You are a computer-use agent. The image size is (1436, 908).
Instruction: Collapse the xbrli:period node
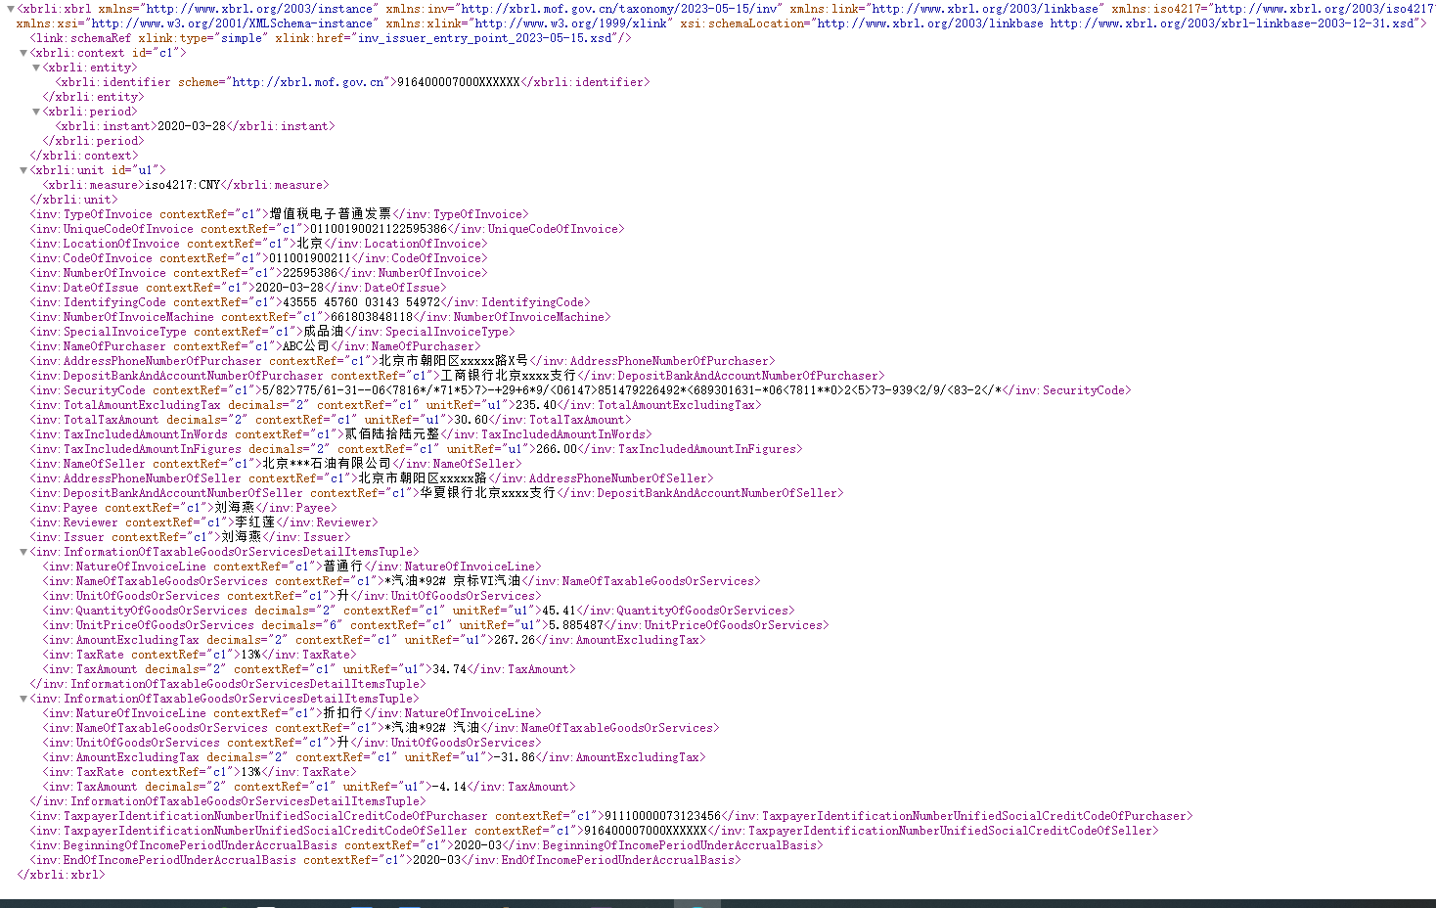pyautogui.click(x=36, y=112)
